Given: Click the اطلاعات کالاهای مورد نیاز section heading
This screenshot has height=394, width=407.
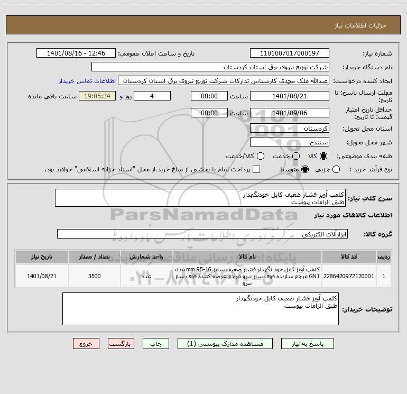Looking at the screenshot, I should pyautogui.click(x=353, y=215).
